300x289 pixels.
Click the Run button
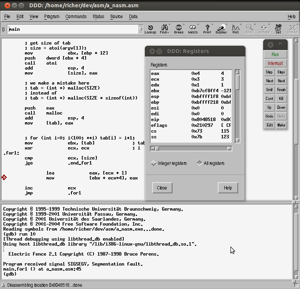point(275,55)
